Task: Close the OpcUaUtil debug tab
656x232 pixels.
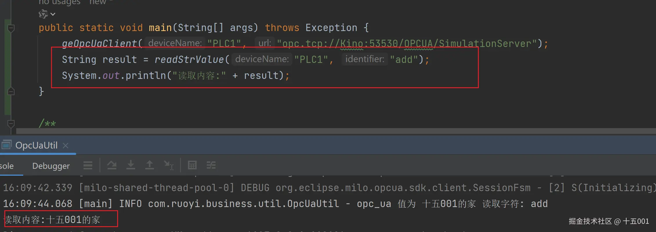Action: [66, 145]
